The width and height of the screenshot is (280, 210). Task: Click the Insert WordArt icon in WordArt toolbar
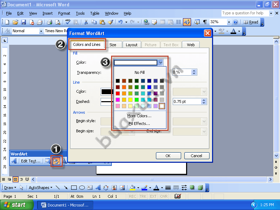click(x=14, y=161)
